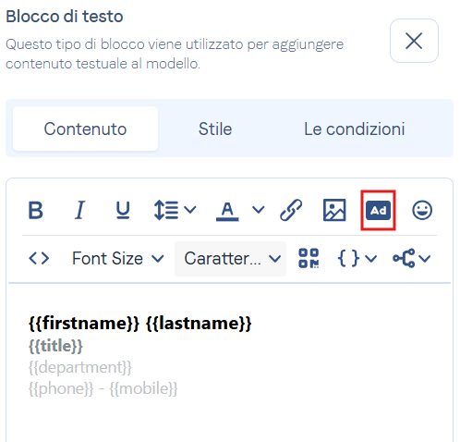Apply the text color A icon
The height and width of the screenshot is (442, 460).
[227, 211]
